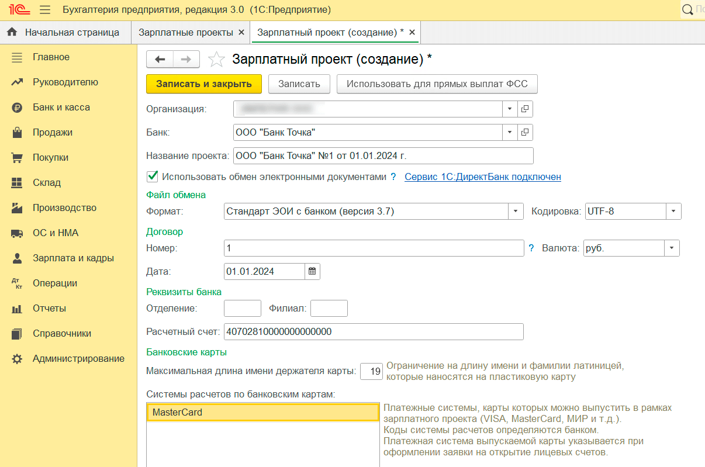Open calendar picker for contract date
Screen dimensions: 705x467
[x=312, y=271]
